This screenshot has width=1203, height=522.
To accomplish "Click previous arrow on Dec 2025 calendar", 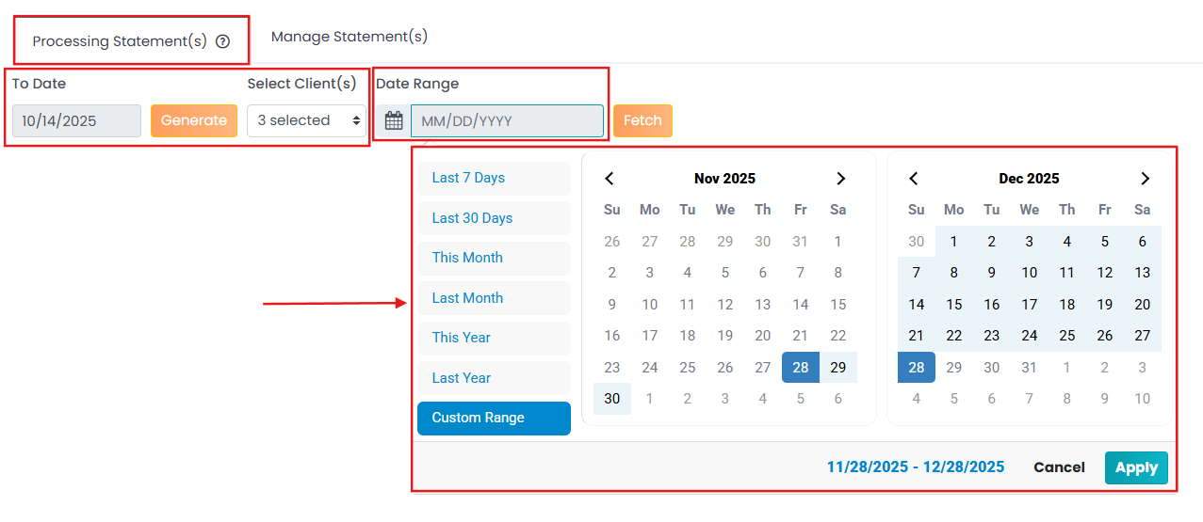I will [x=913, y=179].
